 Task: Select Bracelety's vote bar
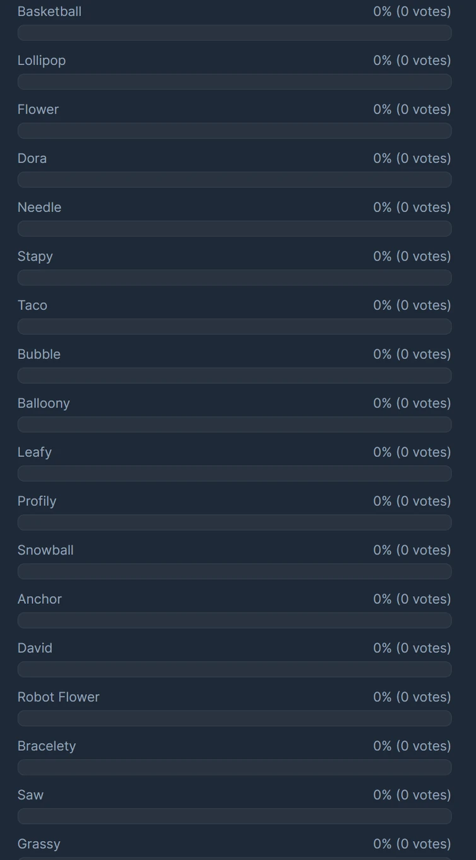(x=235, y=767)
